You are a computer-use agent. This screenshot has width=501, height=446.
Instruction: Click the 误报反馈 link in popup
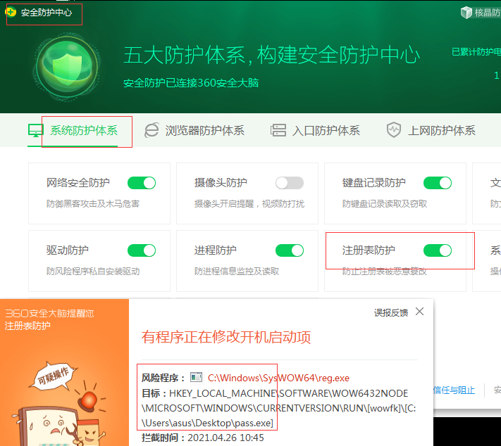pos(391,312)
